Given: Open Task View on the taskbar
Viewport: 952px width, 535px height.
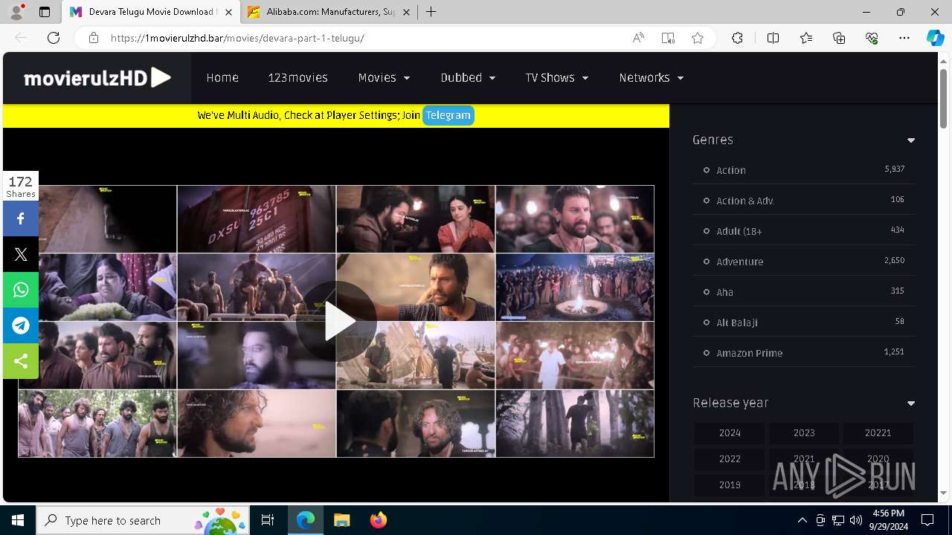Looking at the screenshot, I should click(x=268, y=520).
